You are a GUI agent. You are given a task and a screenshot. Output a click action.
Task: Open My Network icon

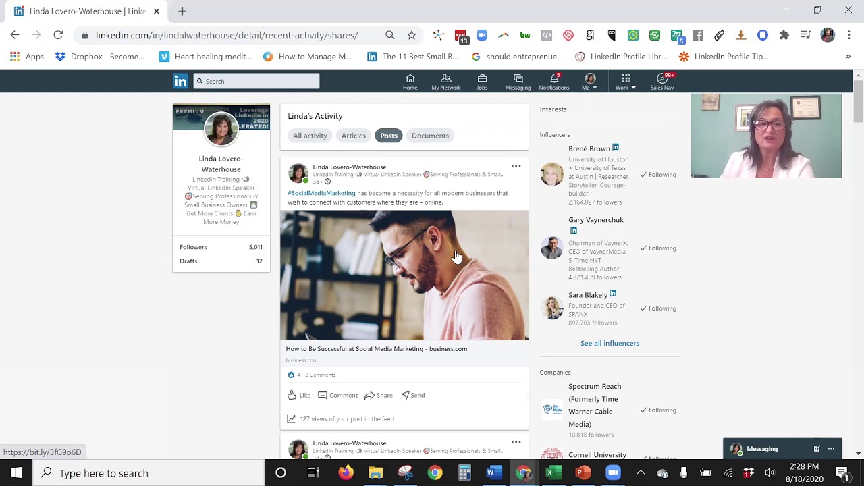(x=446, y=82)
